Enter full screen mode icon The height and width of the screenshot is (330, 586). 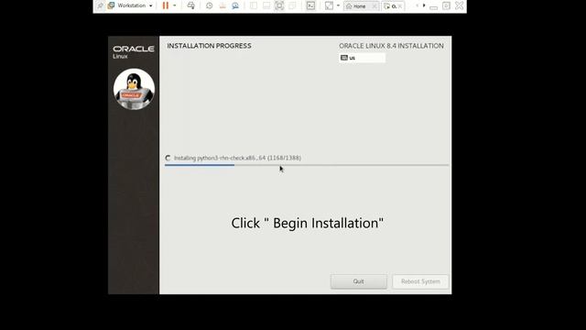click(x=279, y=5)
